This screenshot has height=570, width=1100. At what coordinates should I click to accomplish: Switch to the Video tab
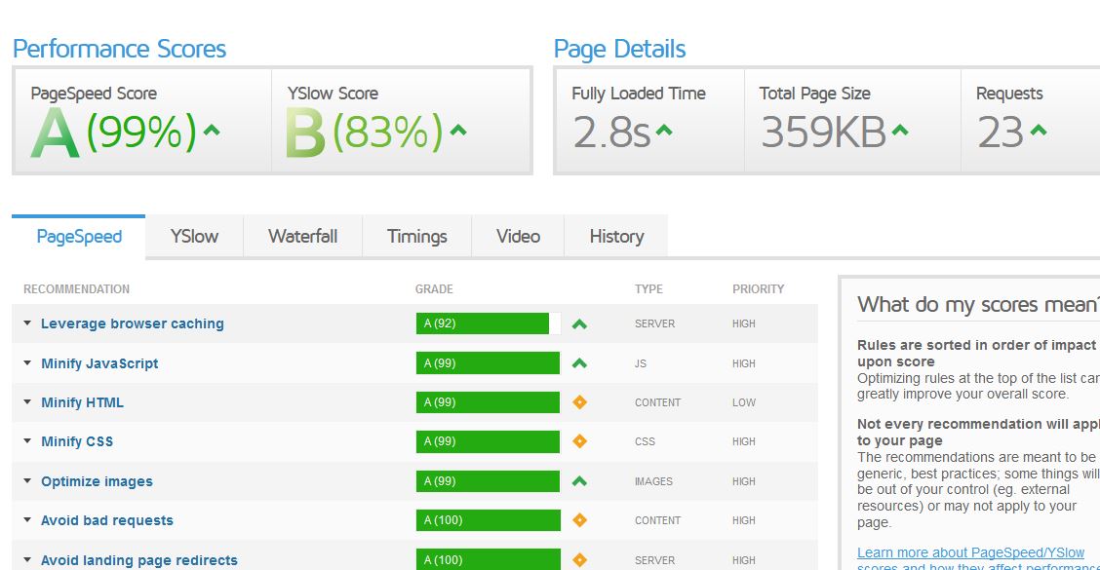point(518,237)
